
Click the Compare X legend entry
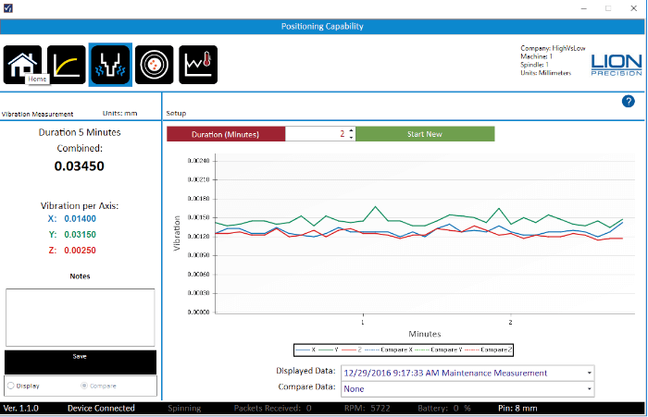(x=389, y=350)
